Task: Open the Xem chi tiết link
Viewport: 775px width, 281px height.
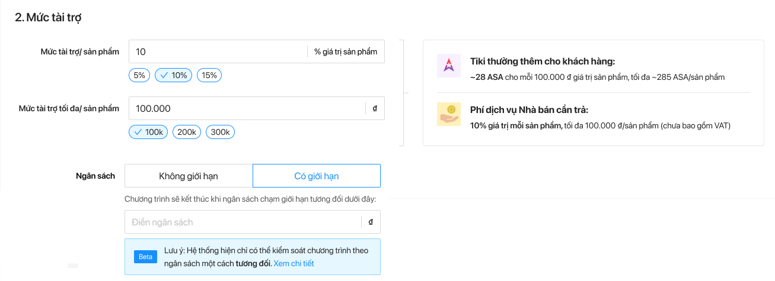Action: point(294,263)
